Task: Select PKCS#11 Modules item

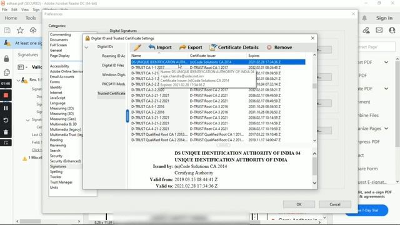Action: [114, 84]
